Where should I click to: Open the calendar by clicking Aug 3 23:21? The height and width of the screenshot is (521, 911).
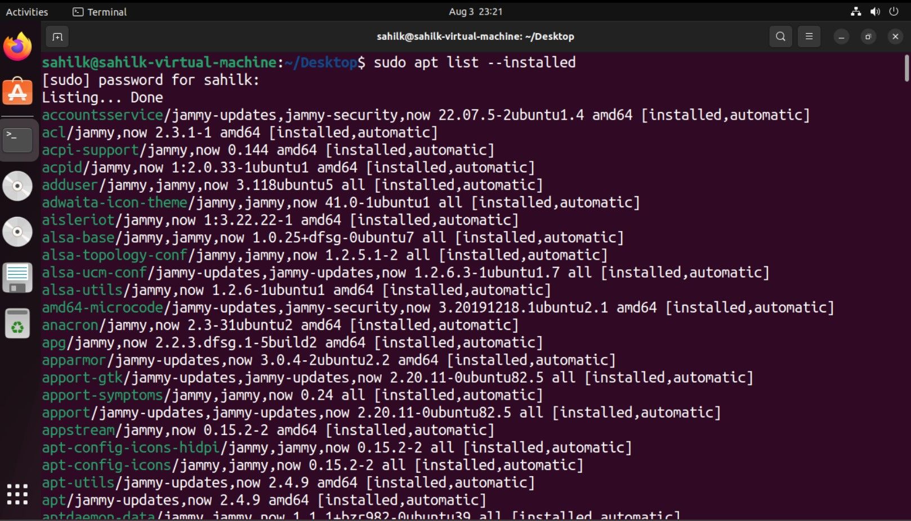point(475,11)
